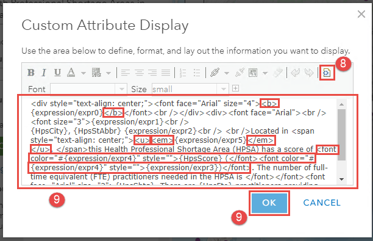Toggle italic formatting
The image size is (373, 241).
click(x=44, y=73)
